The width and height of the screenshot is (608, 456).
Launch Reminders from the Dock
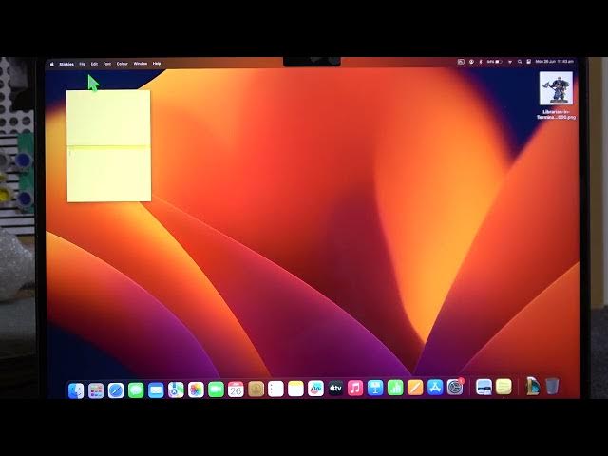click(275, 389)
